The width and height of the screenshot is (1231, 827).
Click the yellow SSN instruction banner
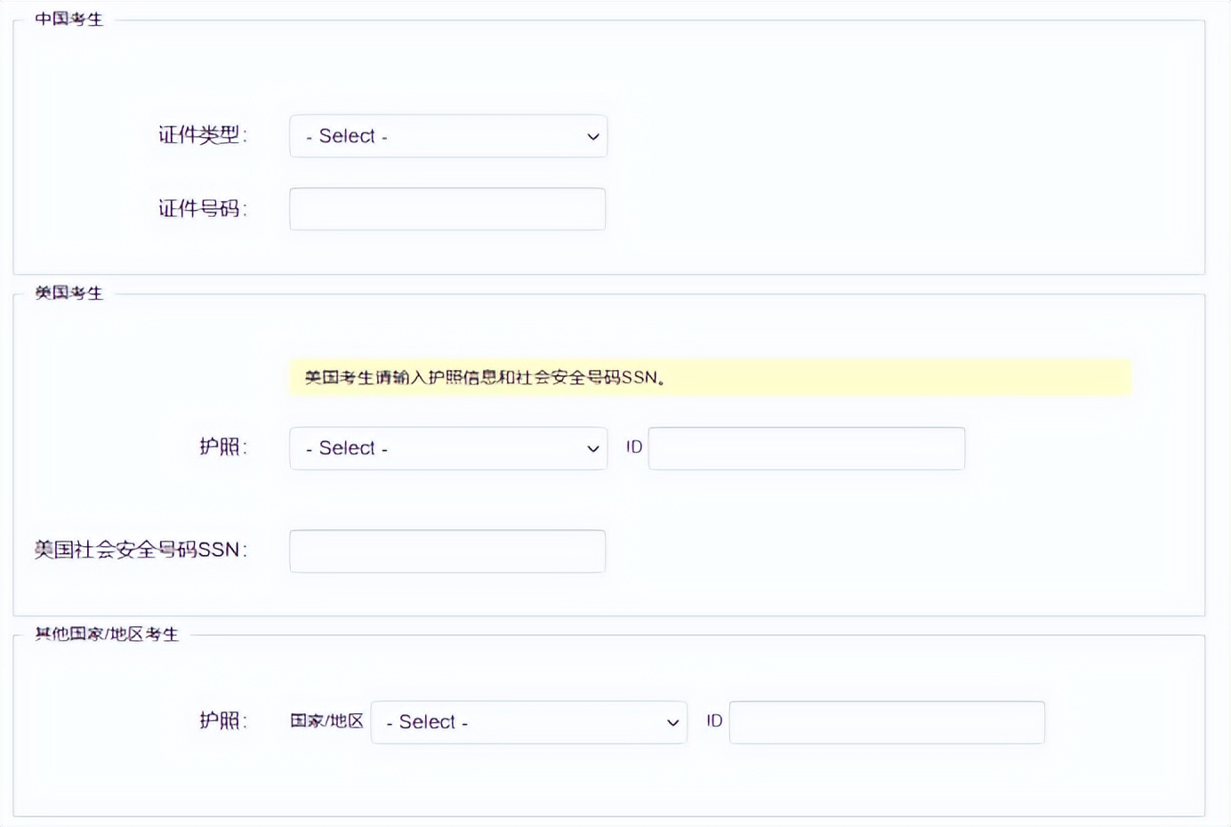(x=709, y=377)
